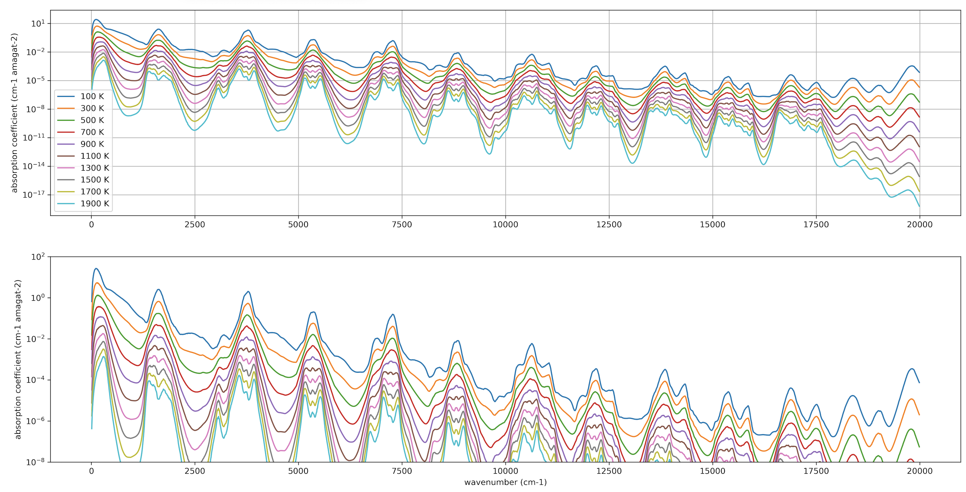This screenshot has width=966, height=492.
Task: Click top plot y tick 10^-5
Action: pos(35,81)
